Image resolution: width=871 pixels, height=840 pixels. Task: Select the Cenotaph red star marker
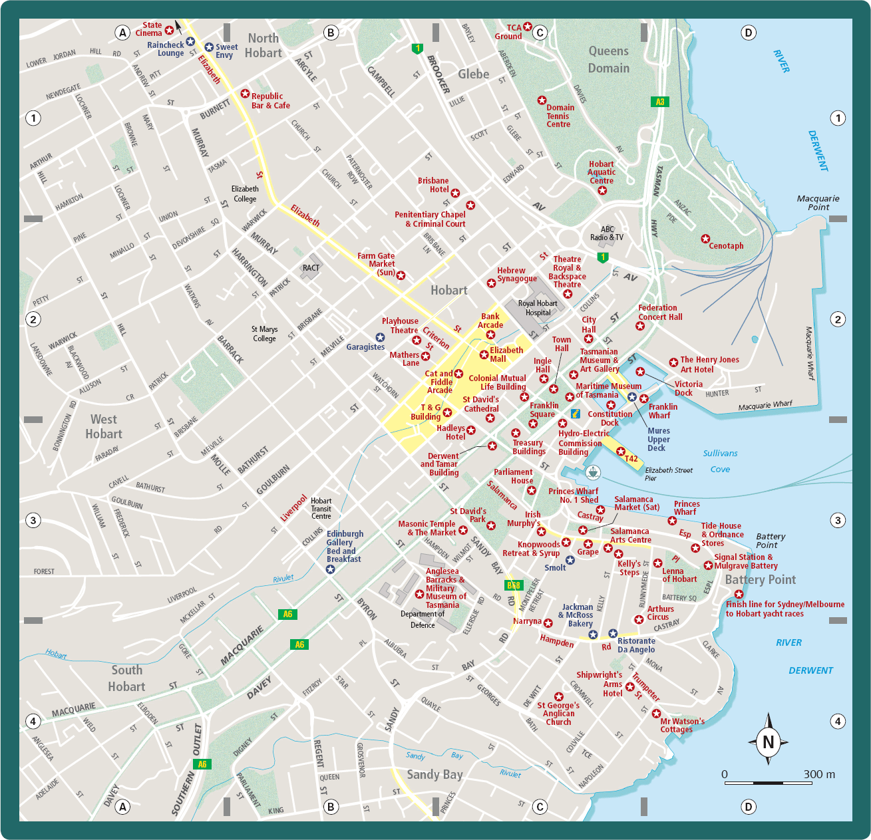pyautogui.click(x=705, y=239)
